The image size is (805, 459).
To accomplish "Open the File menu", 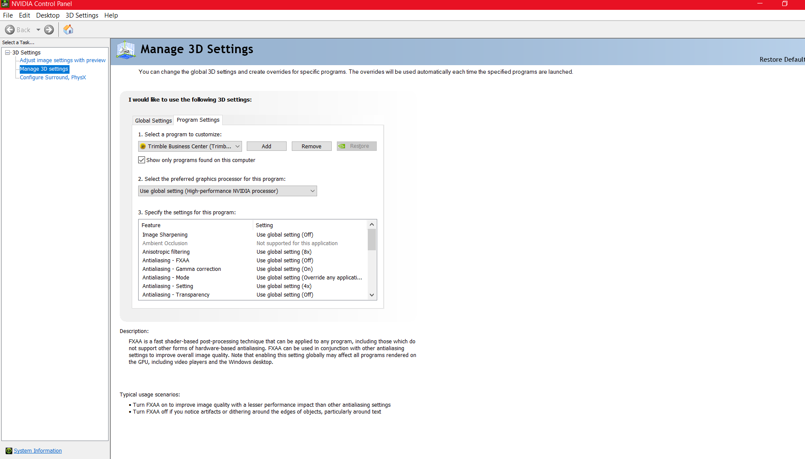I will click(8, 15).
